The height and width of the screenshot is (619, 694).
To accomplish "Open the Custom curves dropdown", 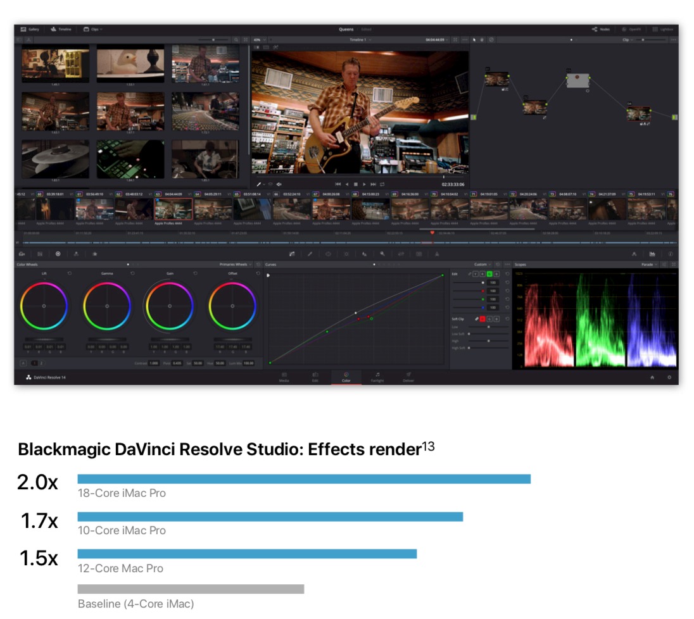I will [482, 265].
